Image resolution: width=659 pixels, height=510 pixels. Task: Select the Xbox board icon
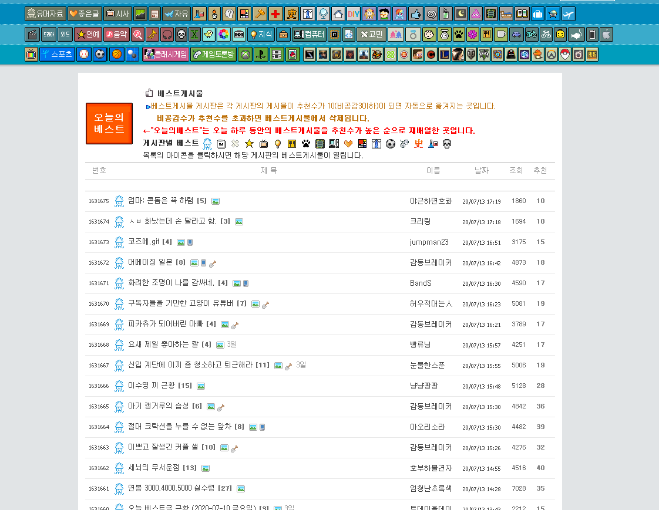click(246, 55)
